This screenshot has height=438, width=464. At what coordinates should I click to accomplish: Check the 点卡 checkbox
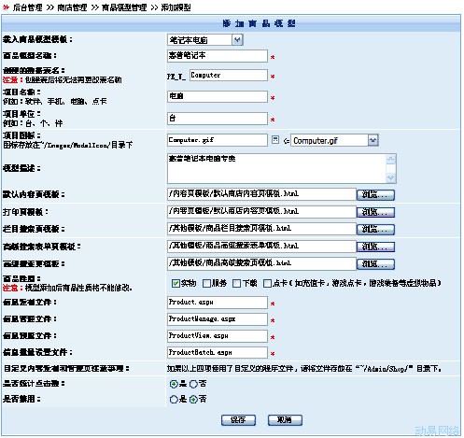pos(267,283)
